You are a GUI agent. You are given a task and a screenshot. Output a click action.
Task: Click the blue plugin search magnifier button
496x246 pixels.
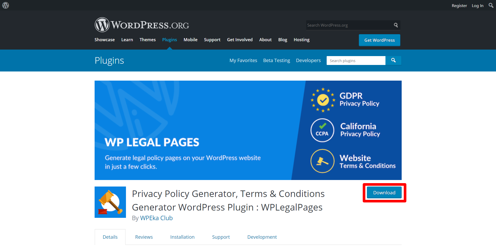393,61
